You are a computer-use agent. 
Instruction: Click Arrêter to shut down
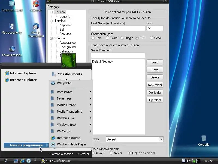(83, 154)
